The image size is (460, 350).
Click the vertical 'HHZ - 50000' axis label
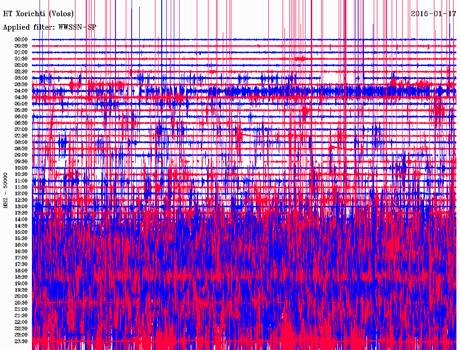coord(6,190)
